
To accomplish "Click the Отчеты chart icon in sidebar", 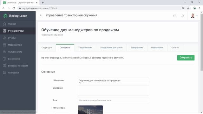I will 4,38.
